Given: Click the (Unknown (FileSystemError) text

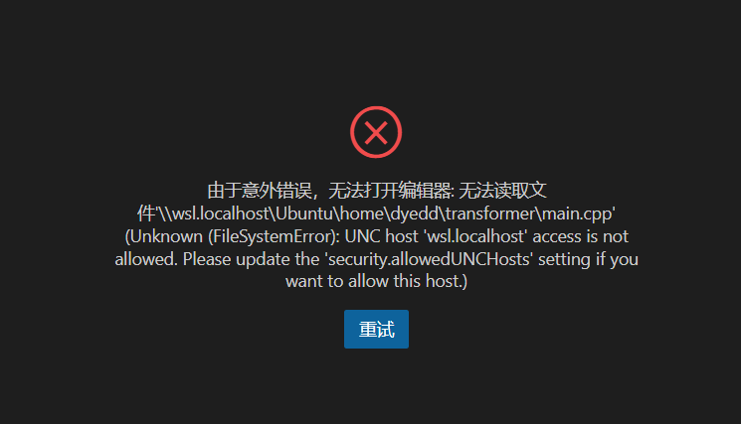Looking at the screenshot, I should point(231,236).
